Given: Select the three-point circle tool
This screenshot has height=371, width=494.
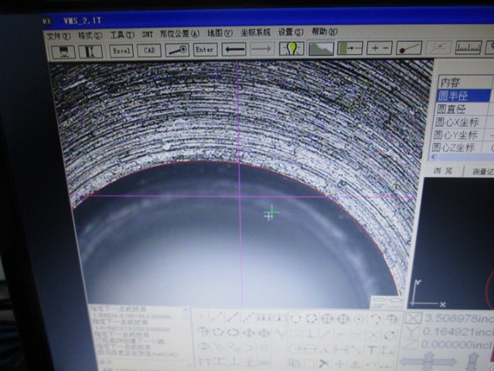Looking at the screenshot, I should (296, 318).
